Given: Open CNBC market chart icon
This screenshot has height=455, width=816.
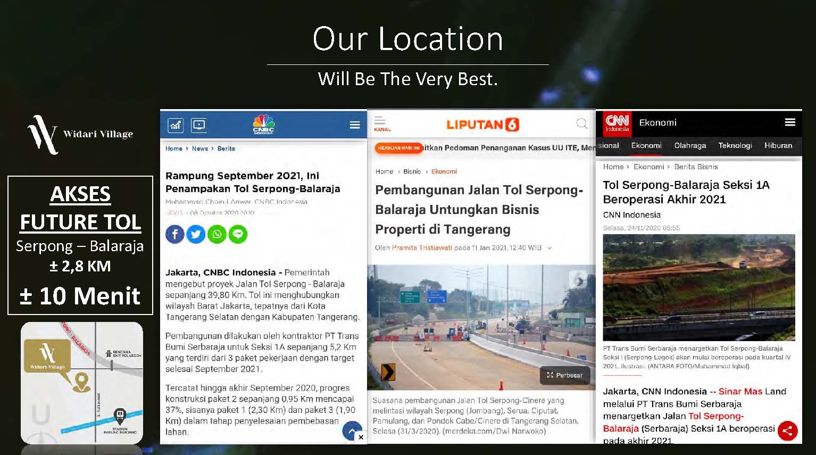Looking at the screenshot, I should (176, 126).
